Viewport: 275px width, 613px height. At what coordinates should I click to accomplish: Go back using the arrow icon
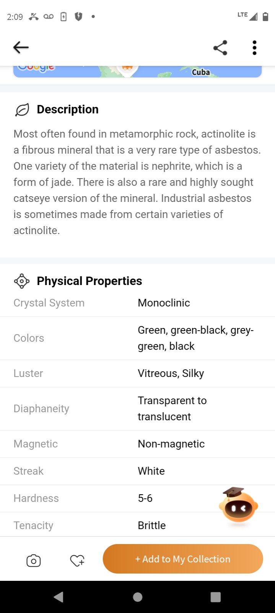coord(21,48)
